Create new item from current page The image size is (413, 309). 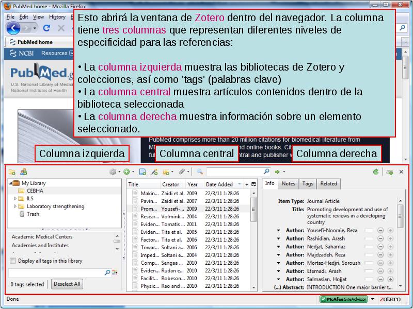[x=142, y=172]
